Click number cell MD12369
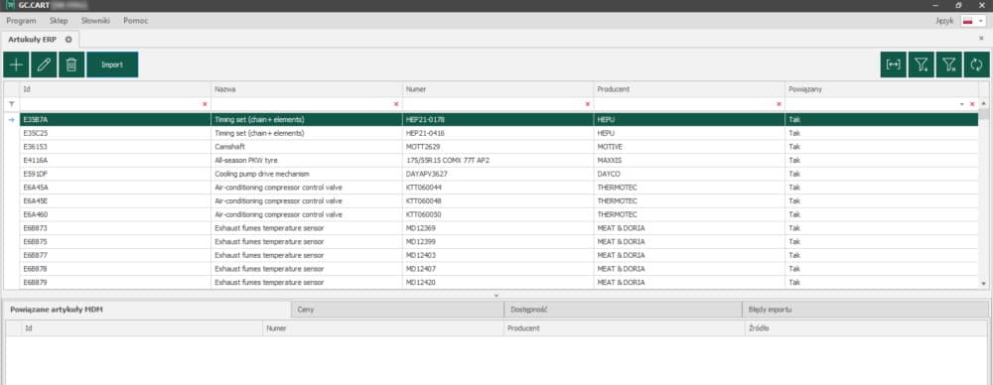Viewport: 993px width, 385px height. click(497, 228)
